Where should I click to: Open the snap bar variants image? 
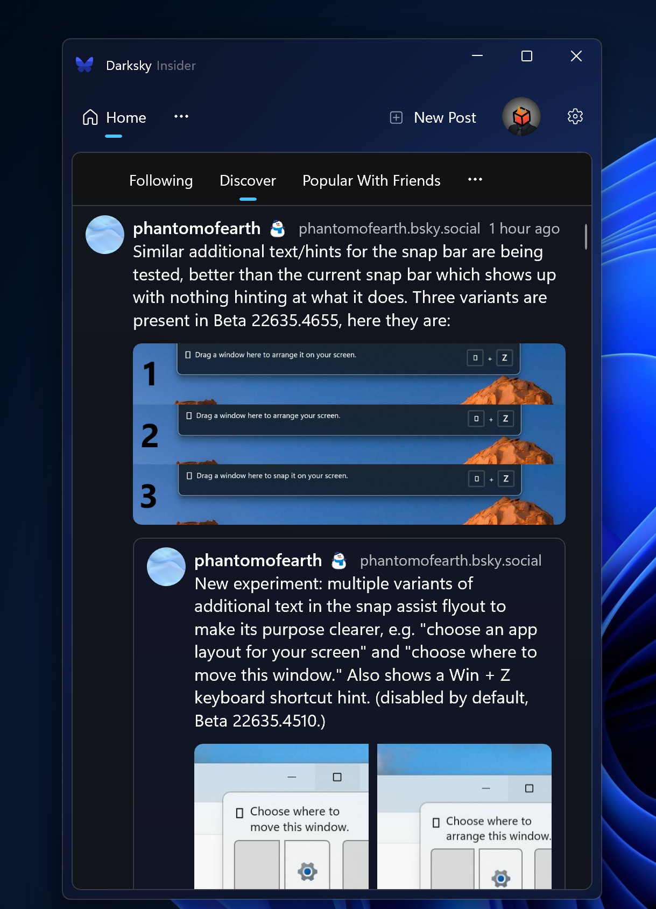tap(349, 434)
